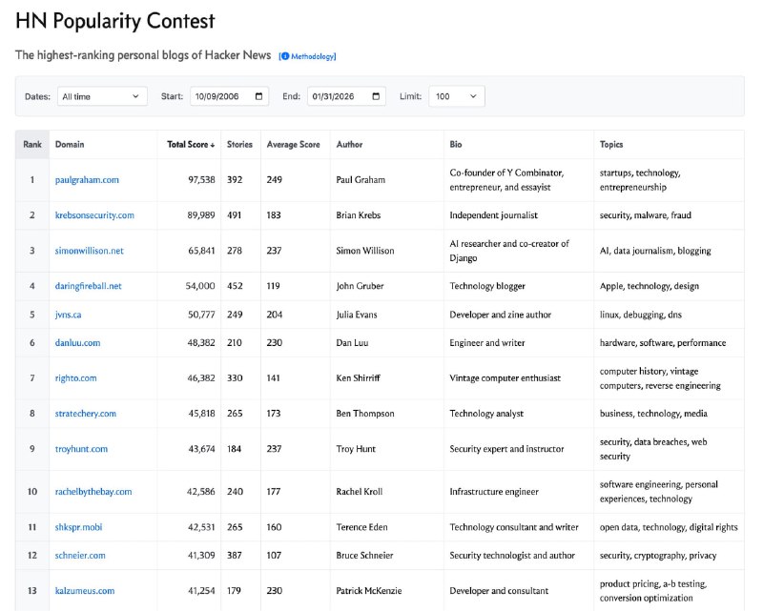The height and width of the screenshot is (611, 763).
Task: Sort the table by Stories column
Action: click(239, 145)
